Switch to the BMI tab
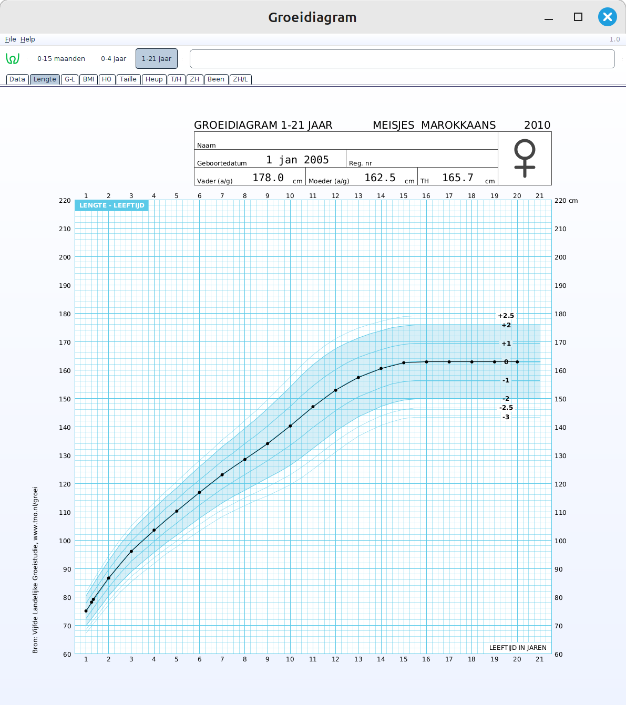Image resolution: width=626 pixels, height=705 pixels. click(x=89, y=79)
